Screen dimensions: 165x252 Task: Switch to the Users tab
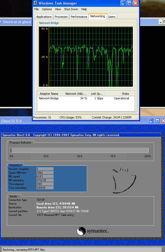coord(112,17)
